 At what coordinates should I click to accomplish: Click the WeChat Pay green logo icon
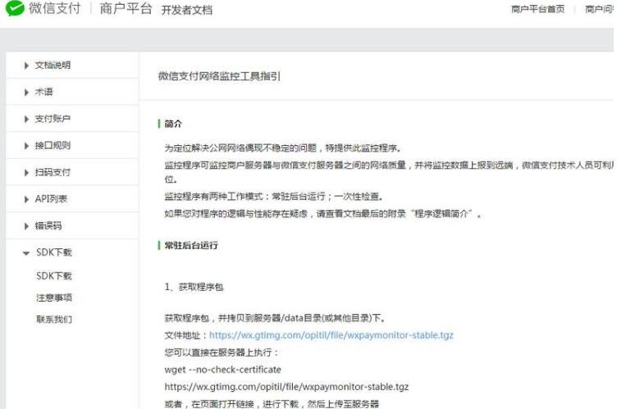pos(15,8)
